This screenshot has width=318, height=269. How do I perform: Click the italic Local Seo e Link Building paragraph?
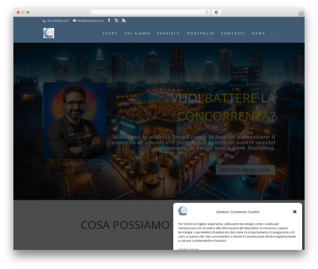(x=193, y=142)
